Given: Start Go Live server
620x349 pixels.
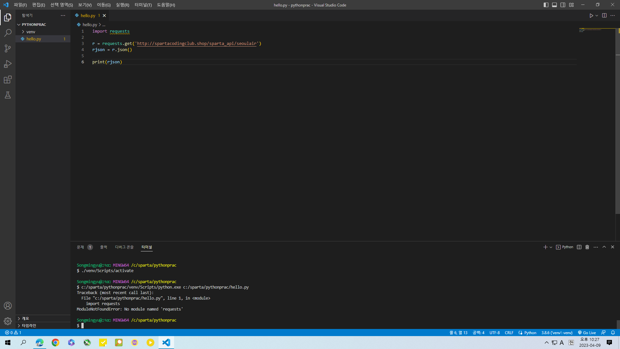Looking at the screenshot, I should (587, 333).
